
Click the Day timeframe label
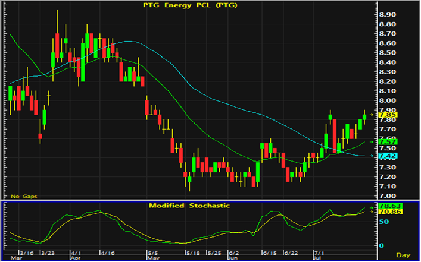(403, 255)
